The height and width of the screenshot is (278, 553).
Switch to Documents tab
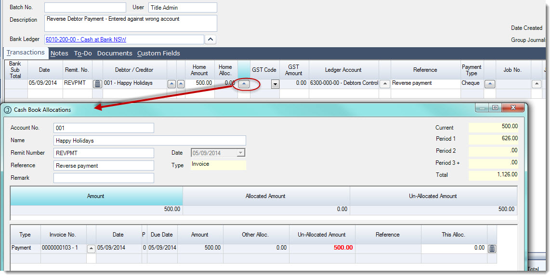(x=115, y=53)
